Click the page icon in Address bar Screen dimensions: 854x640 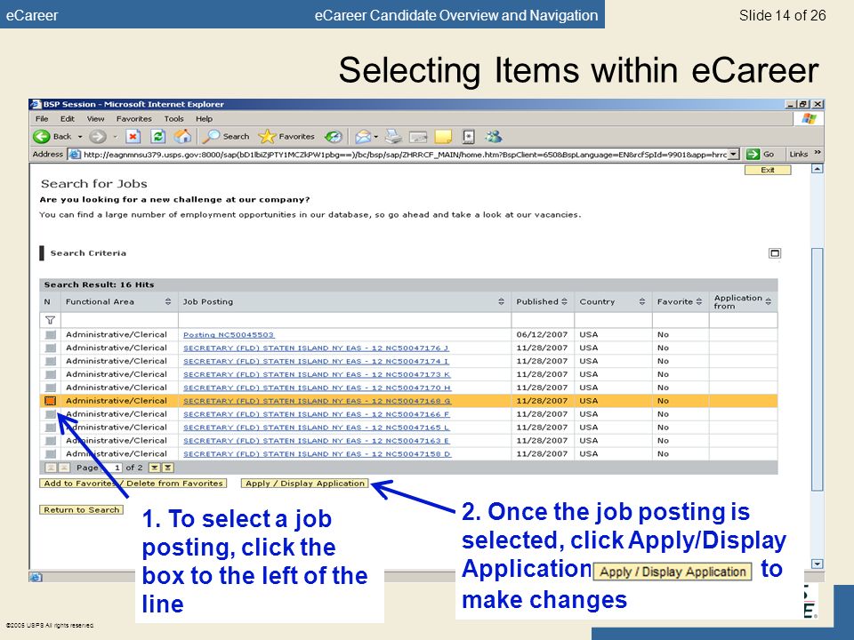75,154
